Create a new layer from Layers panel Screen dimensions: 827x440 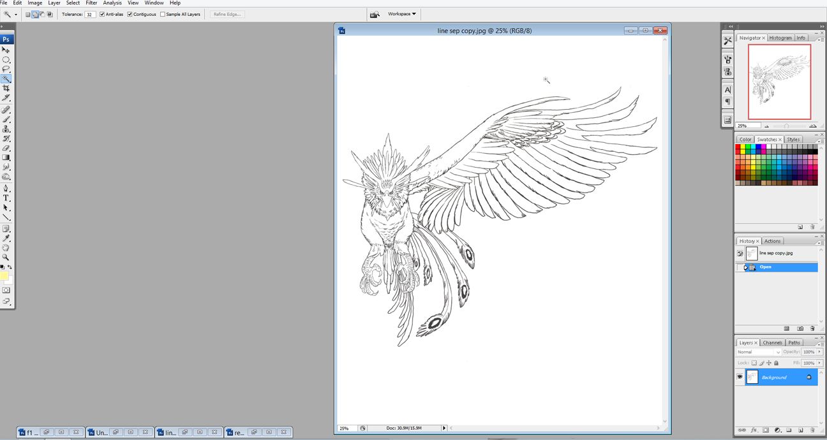pyautogui.click(x=800, y=430)
